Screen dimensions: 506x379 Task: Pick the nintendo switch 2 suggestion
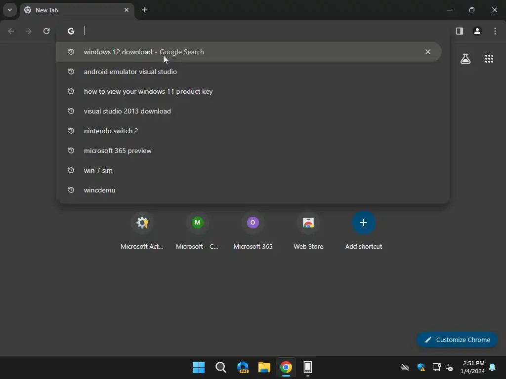pos(249,131)
